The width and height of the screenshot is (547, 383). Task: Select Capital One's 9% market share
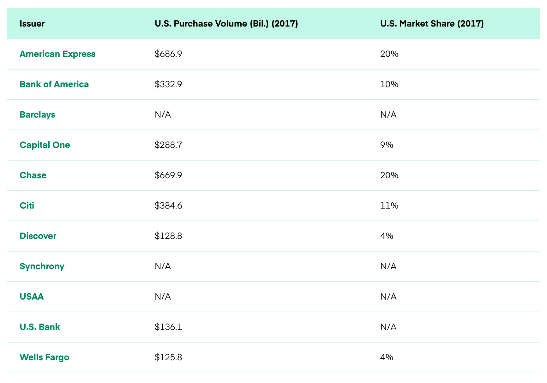(387, 145)
